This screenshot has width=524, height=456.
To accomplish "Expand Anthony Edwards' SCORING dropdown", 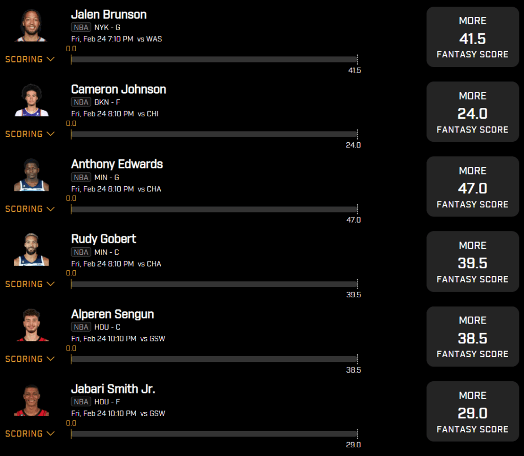I will 30,209.
